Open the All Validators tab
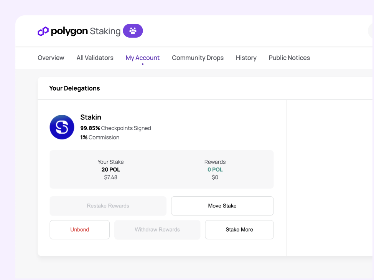 click(x=95, y=58)
